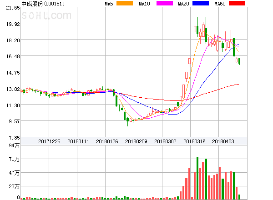Viewport: 273px width, 200px height.
Task: Click the 20180126 date label
Action: point(107,141)
